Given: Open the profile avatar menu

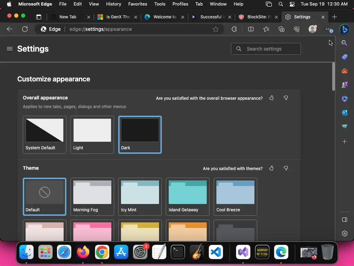Looking at the screenshot, I should point(313,29).
